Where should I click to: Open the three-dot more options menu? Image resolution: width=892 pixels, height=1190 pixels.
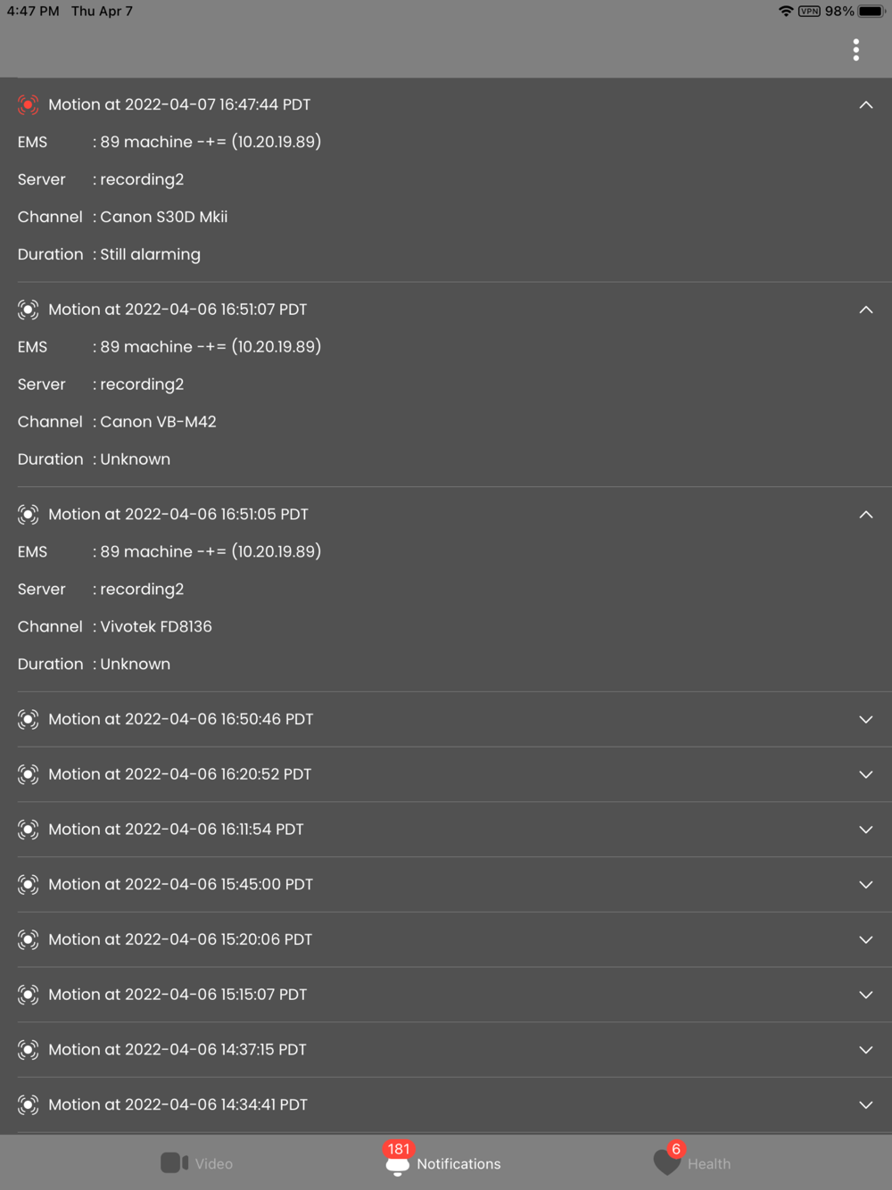[x=855, y=50]
